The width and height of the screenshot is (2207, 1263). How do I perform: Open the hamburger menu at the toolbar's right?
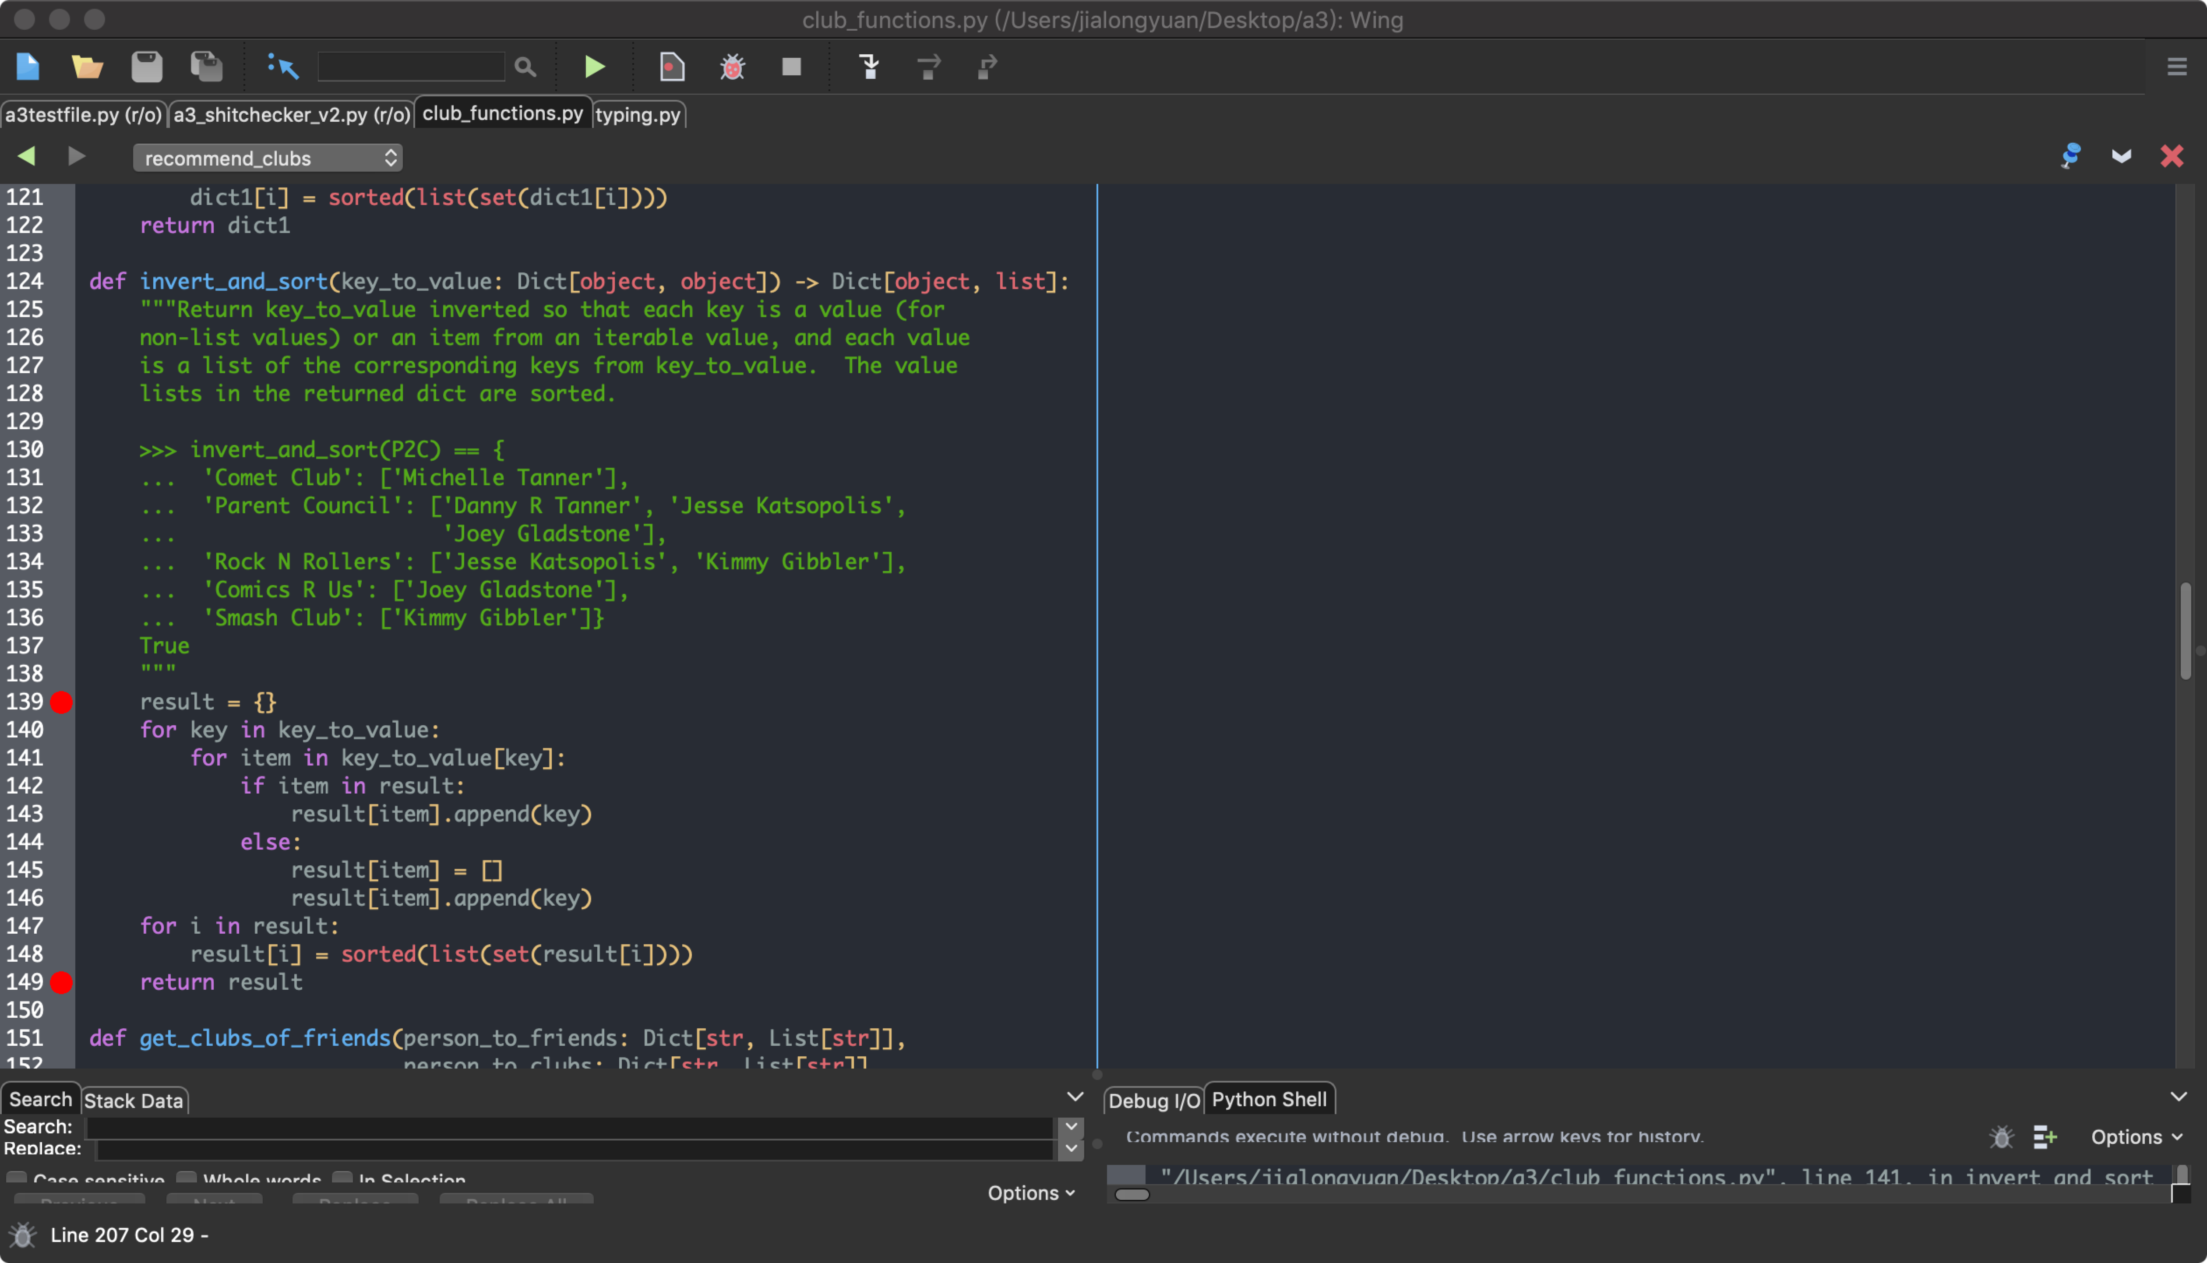point(2177,67)
